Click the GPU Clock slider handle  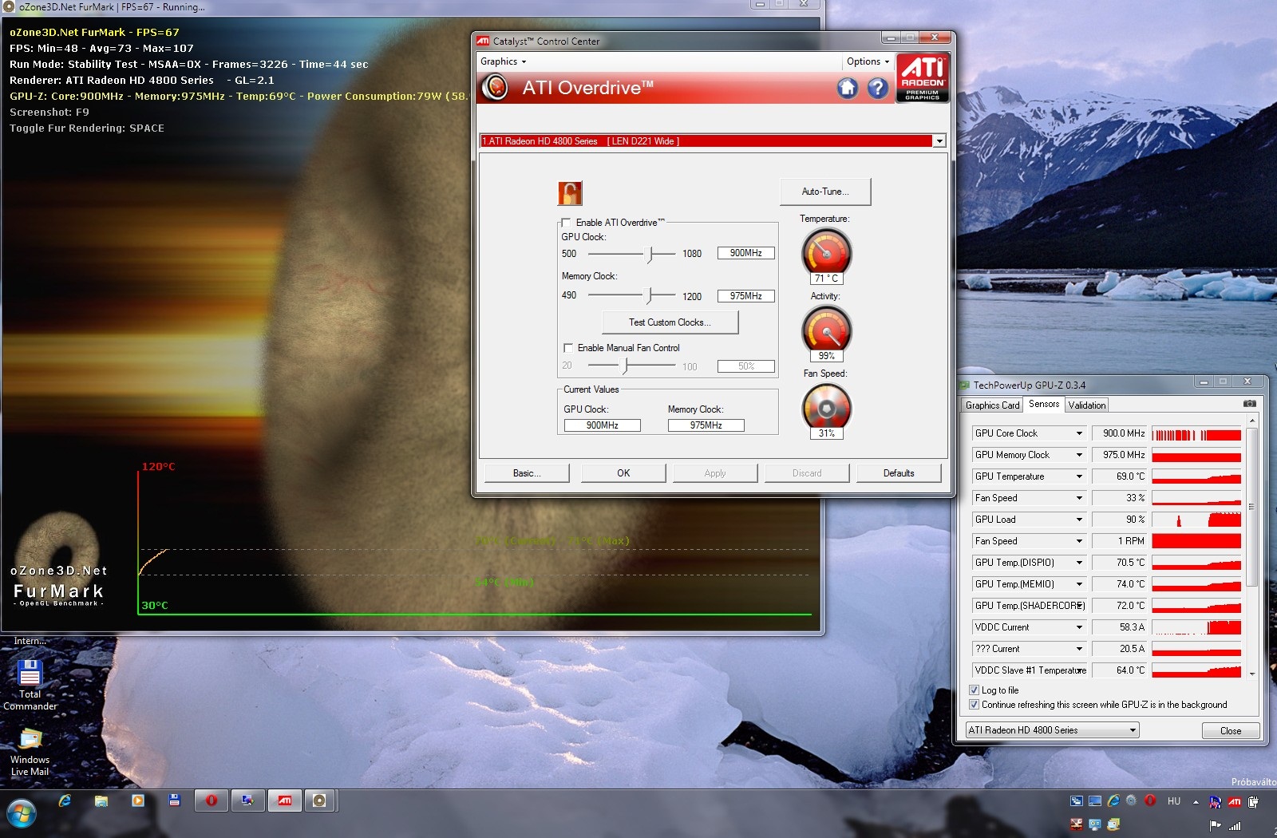[650, 254]
